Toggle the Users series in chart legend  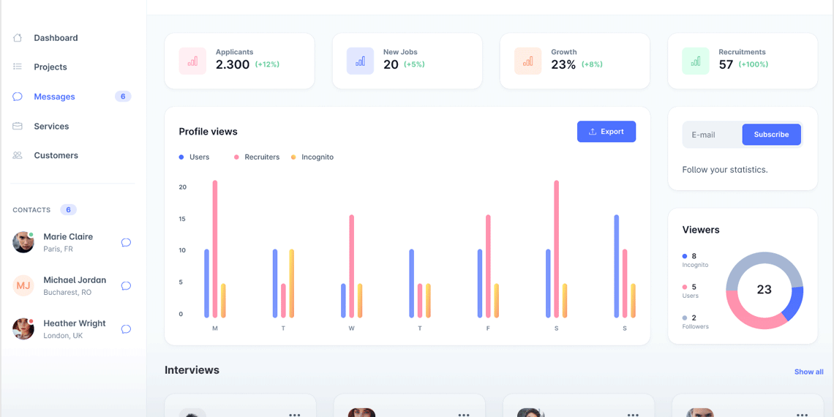195,157
